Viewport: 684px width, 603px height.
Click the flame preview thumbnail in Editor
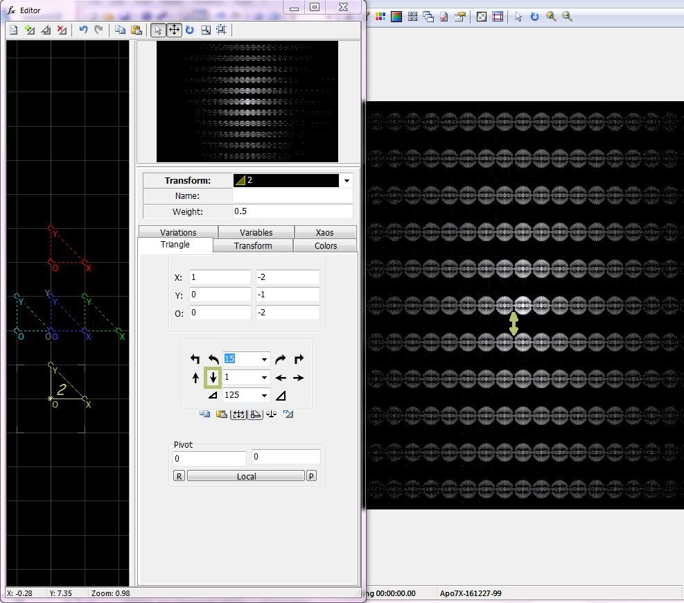coord(247,102)
